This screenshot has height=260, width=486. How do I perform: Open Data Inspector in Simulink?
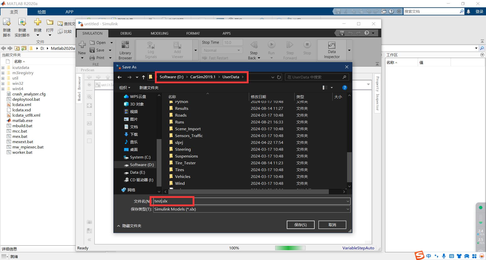[332, 50]
